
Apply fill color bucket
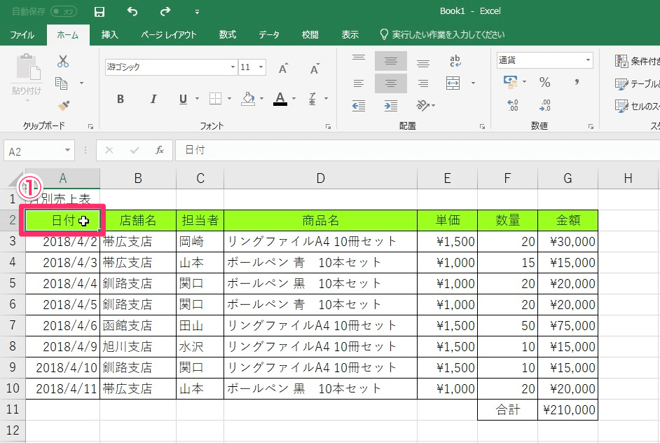tap(248, 99)
